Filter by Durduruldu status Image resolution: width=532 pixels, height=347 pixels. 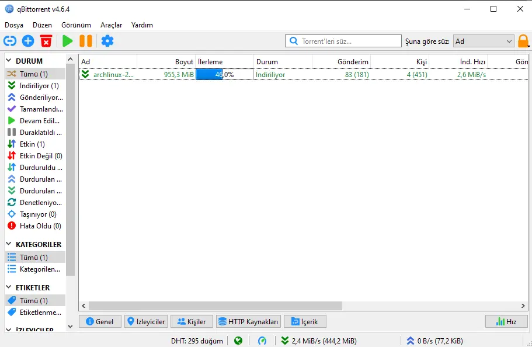click(x=35, y=168)
